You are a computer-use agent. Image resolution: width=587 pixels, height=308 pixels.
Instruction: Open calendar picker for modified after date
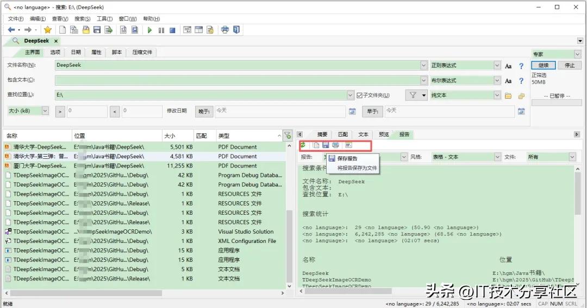point(352,111)
